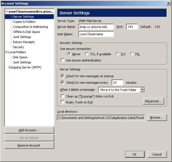Click the Port number field

[132, 27]
